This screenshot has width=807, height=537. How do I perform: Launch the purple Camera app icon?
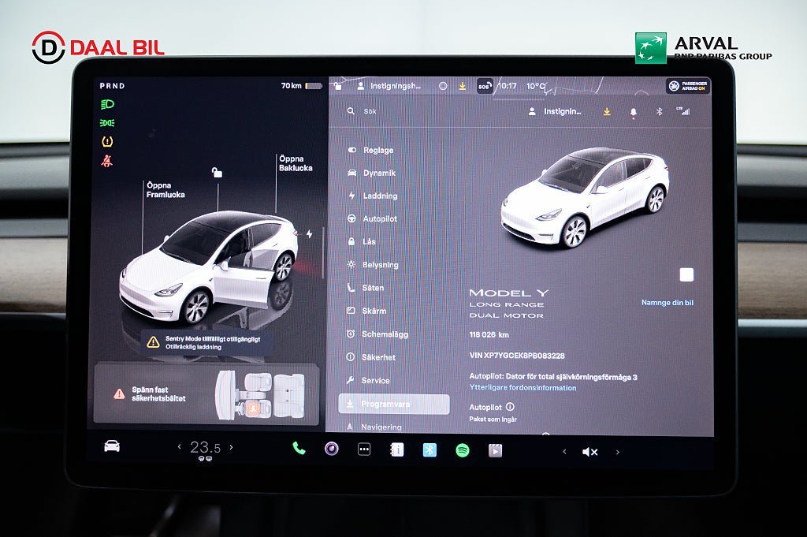pos(332,449)
